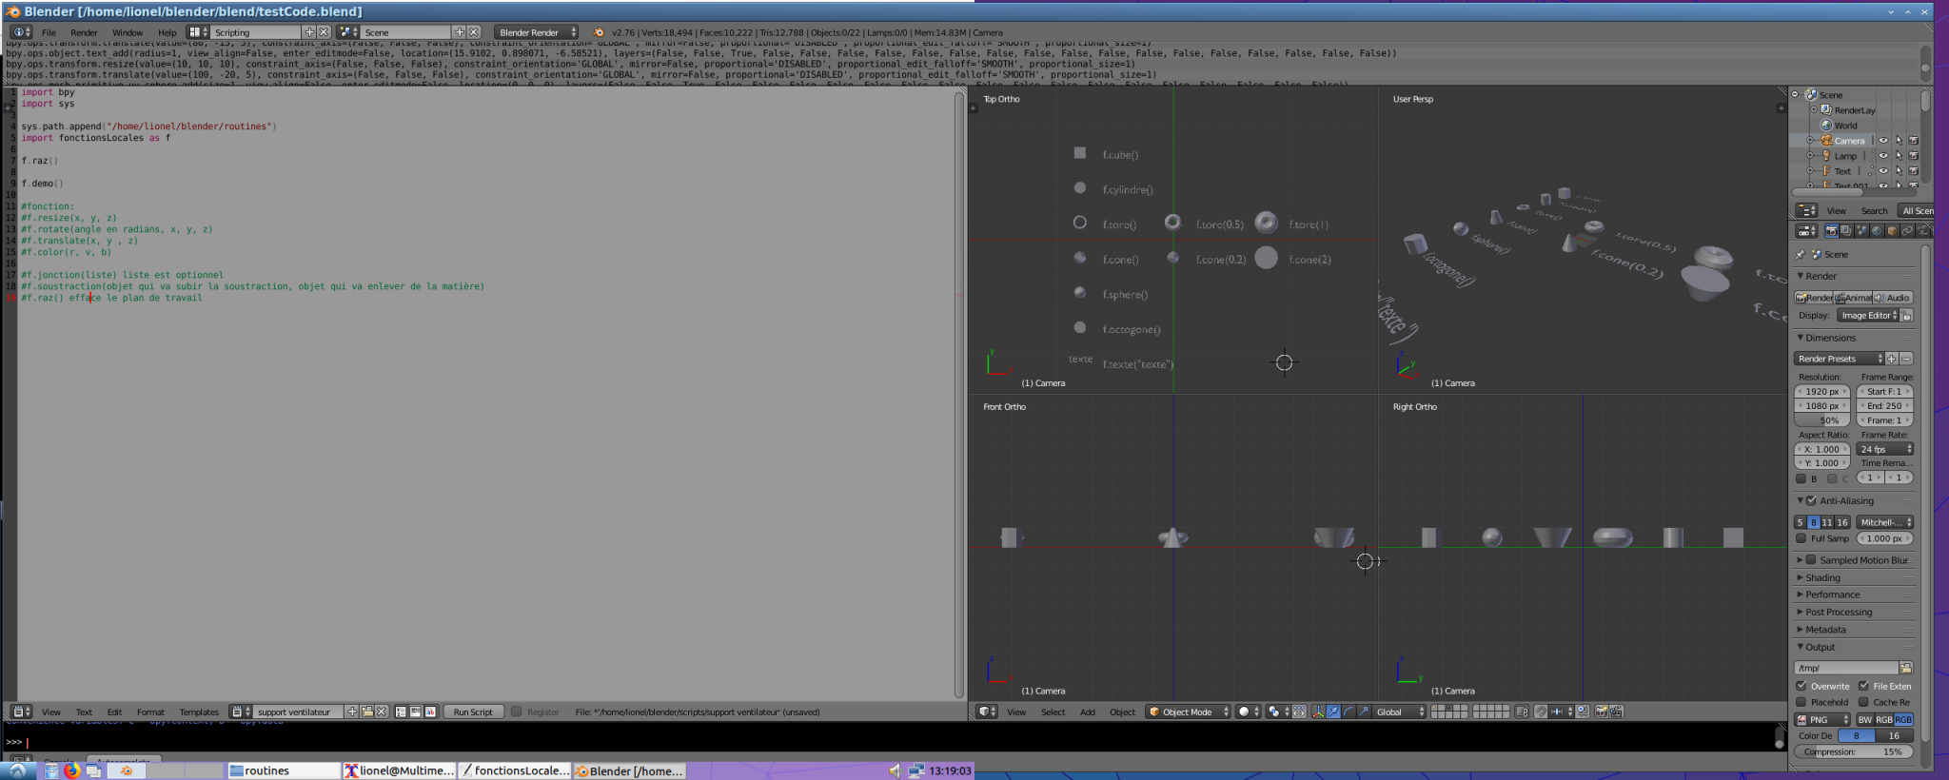Image resolution: width=1949 pixels, height=780 pixels.
Task: Toggle Text object selectability arrow in outliner
Action: (x=1899, y=171)
